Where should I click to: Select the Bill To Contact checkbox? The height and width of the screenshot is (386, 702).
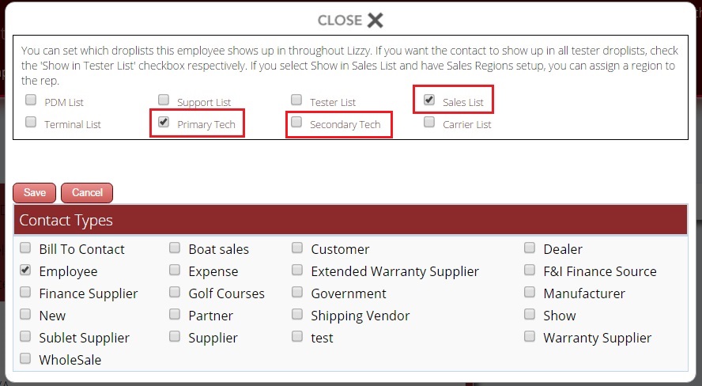coord(25,248)
